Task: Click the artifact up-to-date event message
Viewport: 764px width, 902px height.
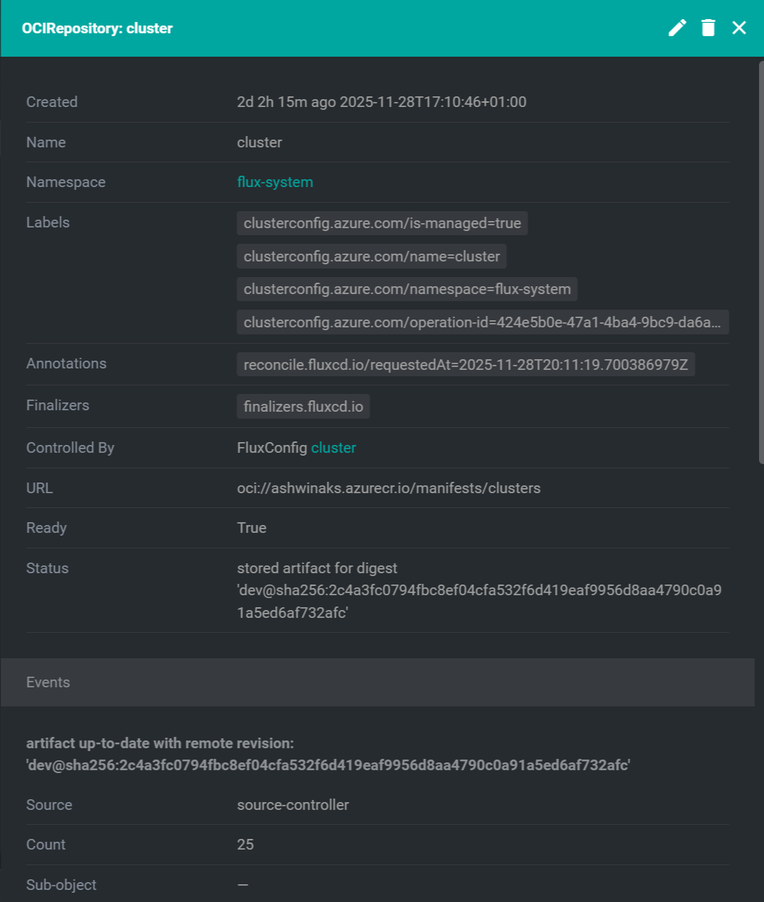Action: pos(327,754)
